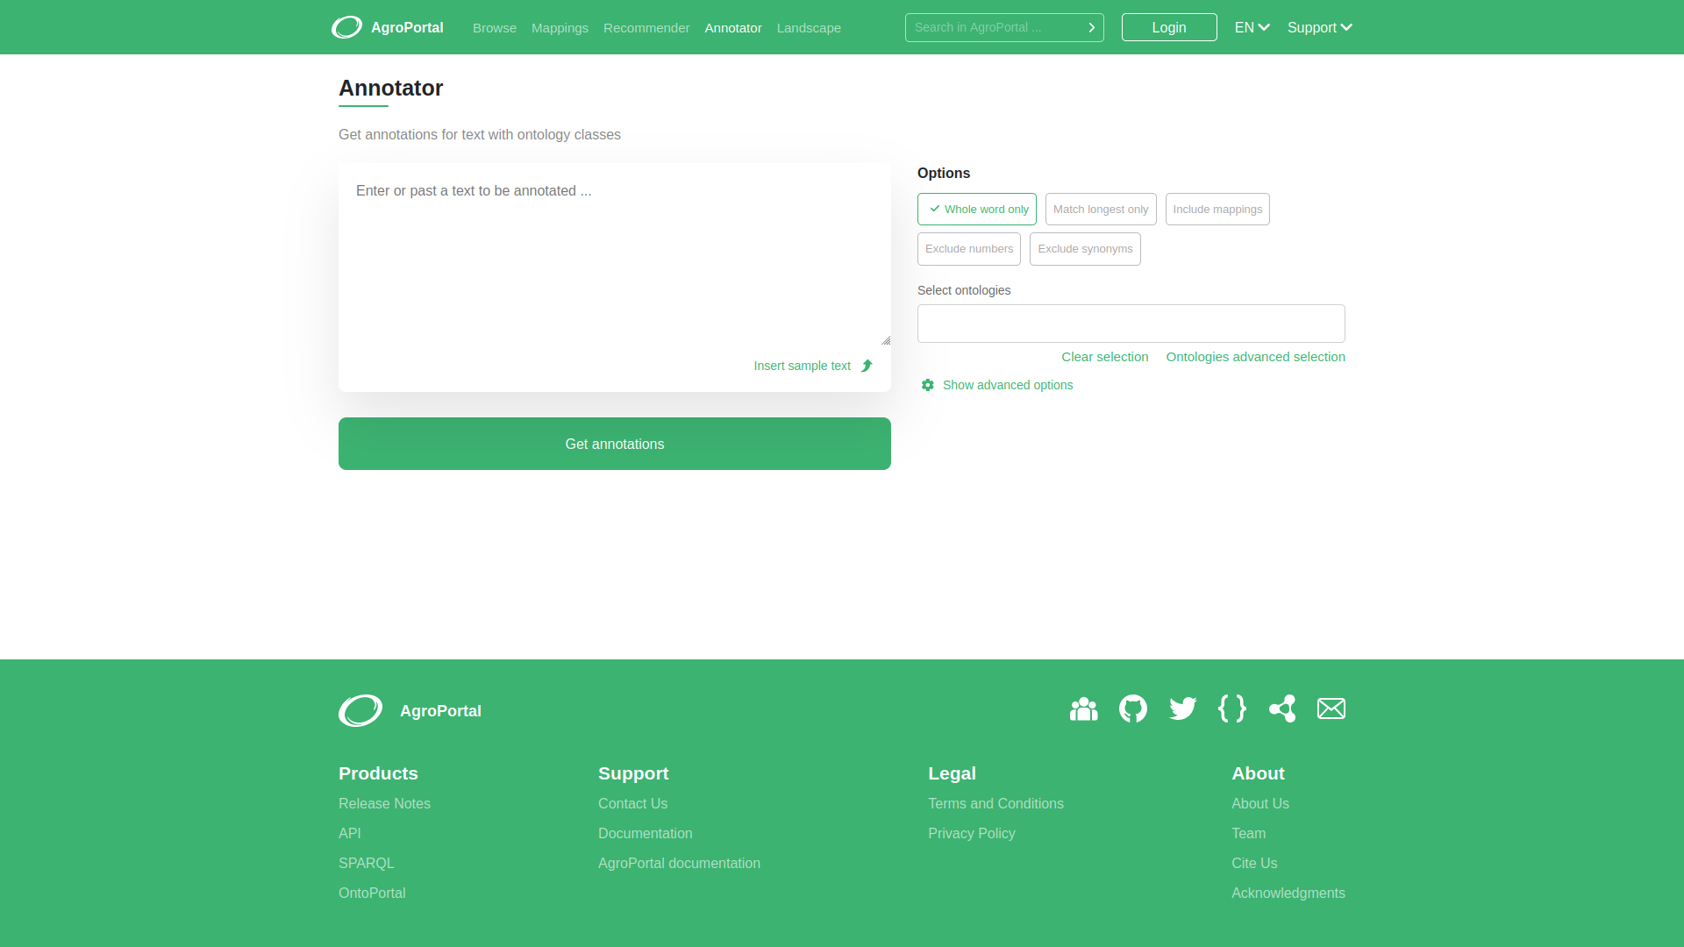
Task: Navigate to the Browse menu item
Action: click(x=494, y=28)
